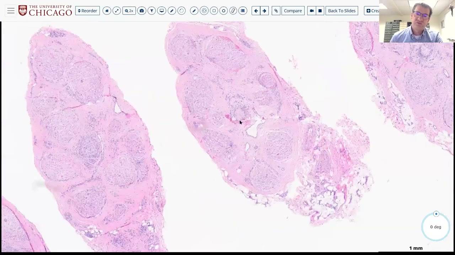The image size is (455, 255).
Task: Open the hamburger menu
Action: [x=11, y=11]
